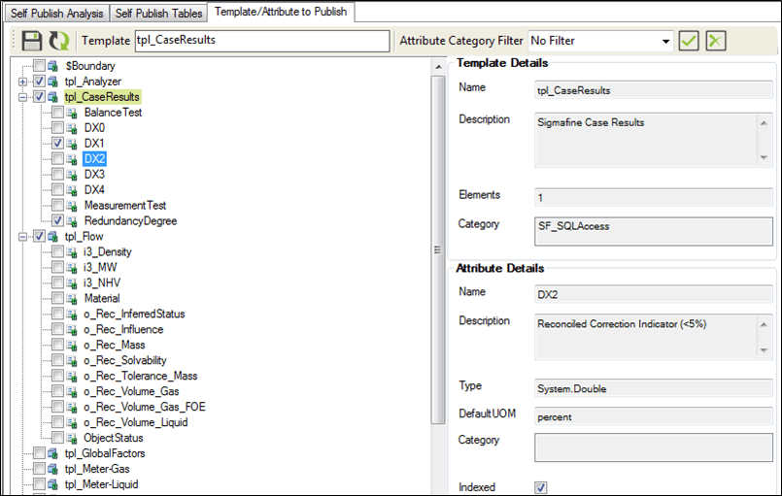Click attribute icon beside o_Rec_Influence
Image resolution: width=782 pixels, height=496 pixels.
point(71,329)
